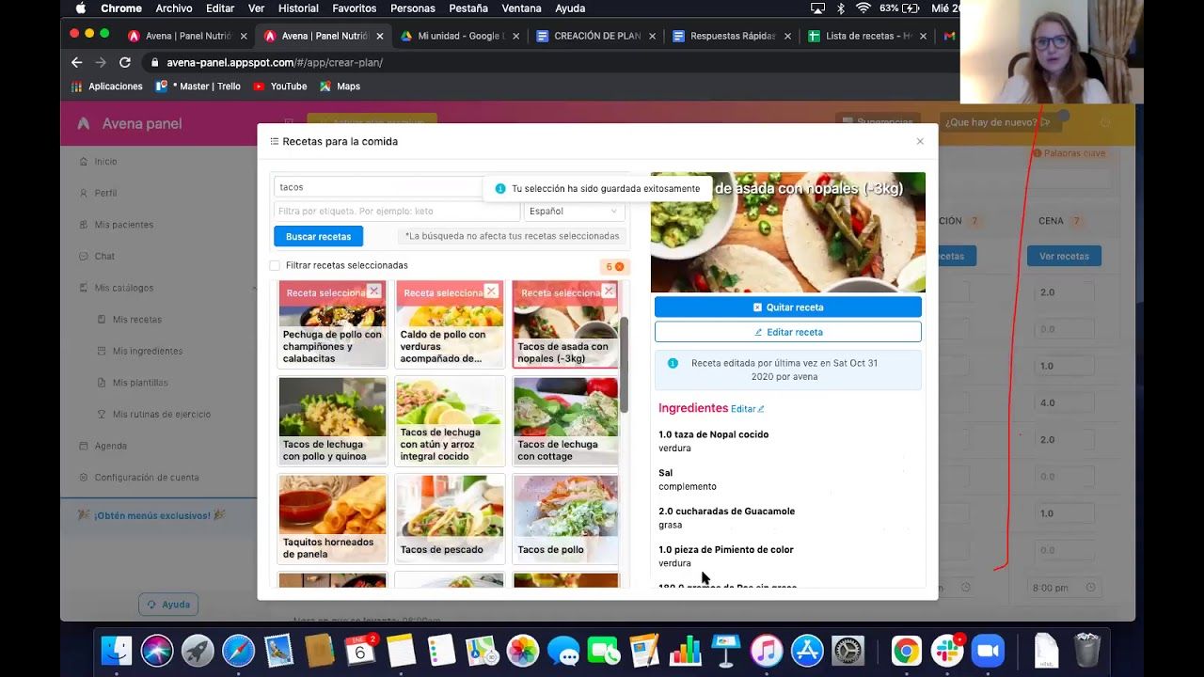Reload the page with the refresh icon
Screen dimensions: 1204x677
point(124,63)
